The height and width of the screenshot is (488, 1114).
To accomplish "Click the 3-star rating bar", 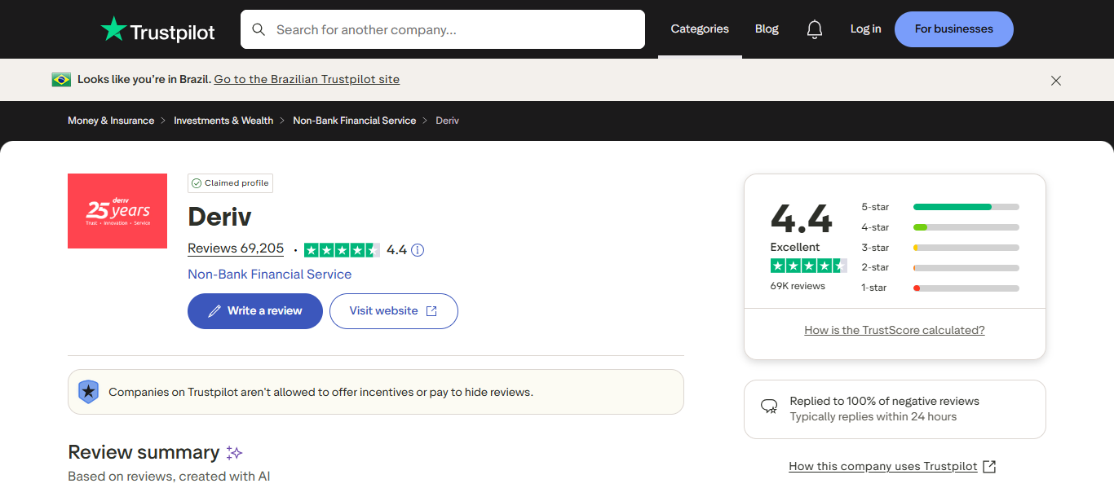I will pyautogui.click(x=966, y=248).
